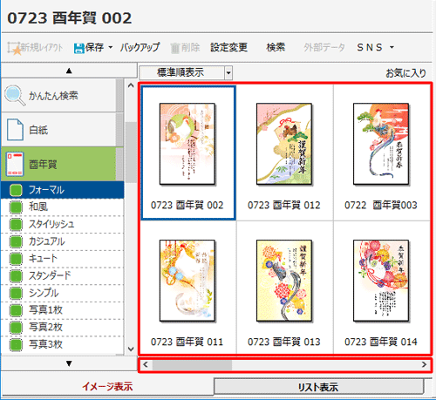Expand the SNS dropdown menu
Screen dimensions: 436x400
pyautogui.click(x=392, y=47)
